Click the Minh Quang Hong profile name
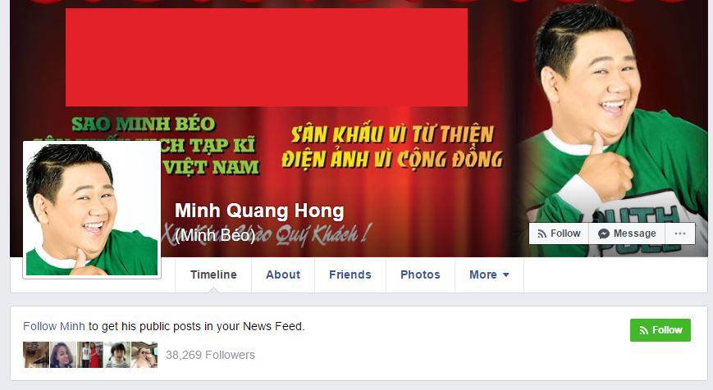Screen dimensions: 713x390 tap(259, 211)
